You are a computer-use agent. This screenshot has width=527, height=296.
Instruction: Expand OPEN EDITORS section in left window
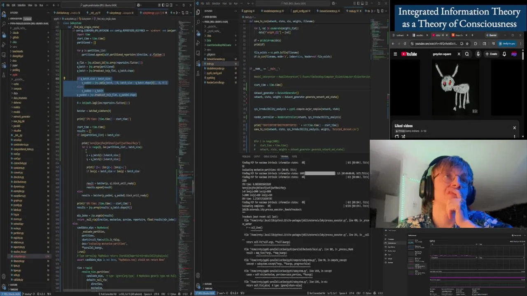click(x=30, y=19)
